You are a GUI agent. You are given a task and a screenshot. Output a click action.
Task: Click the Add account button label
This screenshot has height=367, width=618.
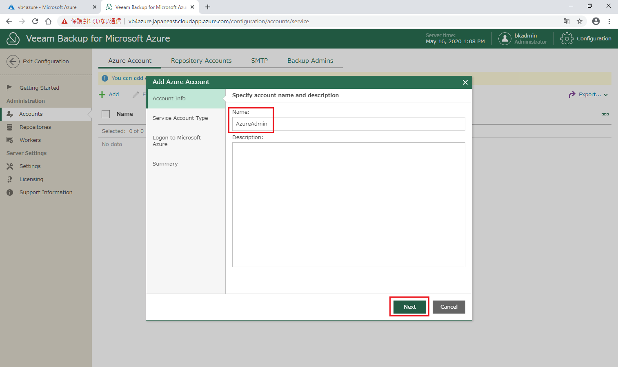[114, 95]
